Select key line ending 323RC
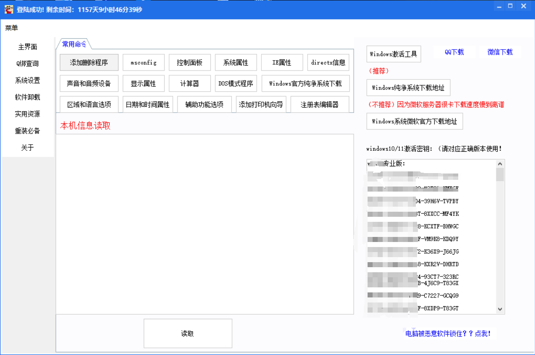The image size is (535, 355). [x=413, y=277]
